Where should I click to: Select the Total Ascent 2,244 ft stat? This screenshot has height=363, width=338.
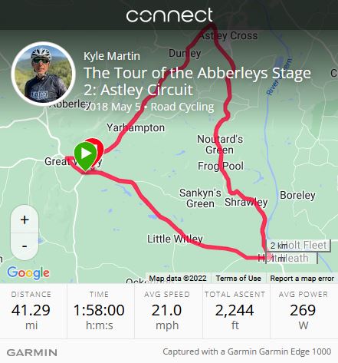pos(235,311)
